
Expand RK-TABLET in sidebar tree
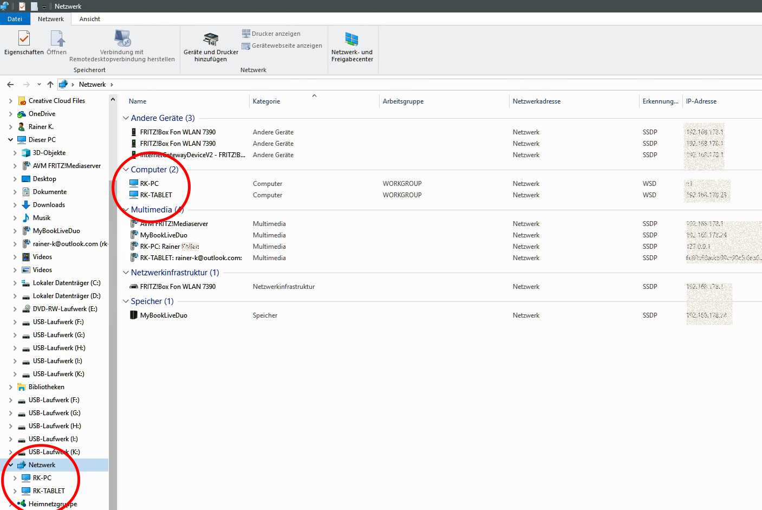(15, 491)
